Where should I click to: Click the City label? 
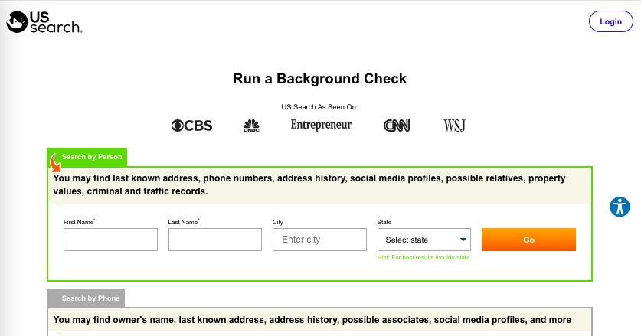click(278, 222)
